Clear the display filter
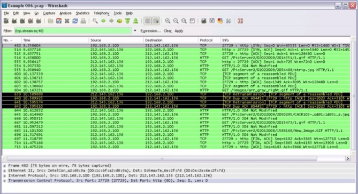Viewport: 358px width, 194px height. coord(167,31)
